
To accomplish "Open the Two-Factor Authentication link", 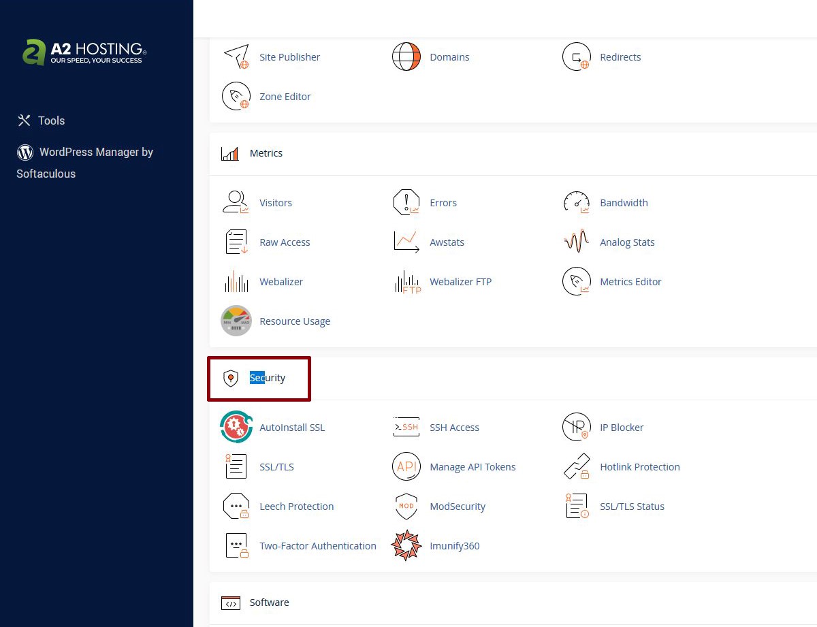I will coord(318,546).
